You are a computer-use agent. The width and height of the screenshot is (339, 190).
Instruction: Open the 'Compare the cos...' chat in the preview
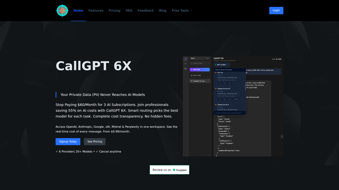[199, 81]
